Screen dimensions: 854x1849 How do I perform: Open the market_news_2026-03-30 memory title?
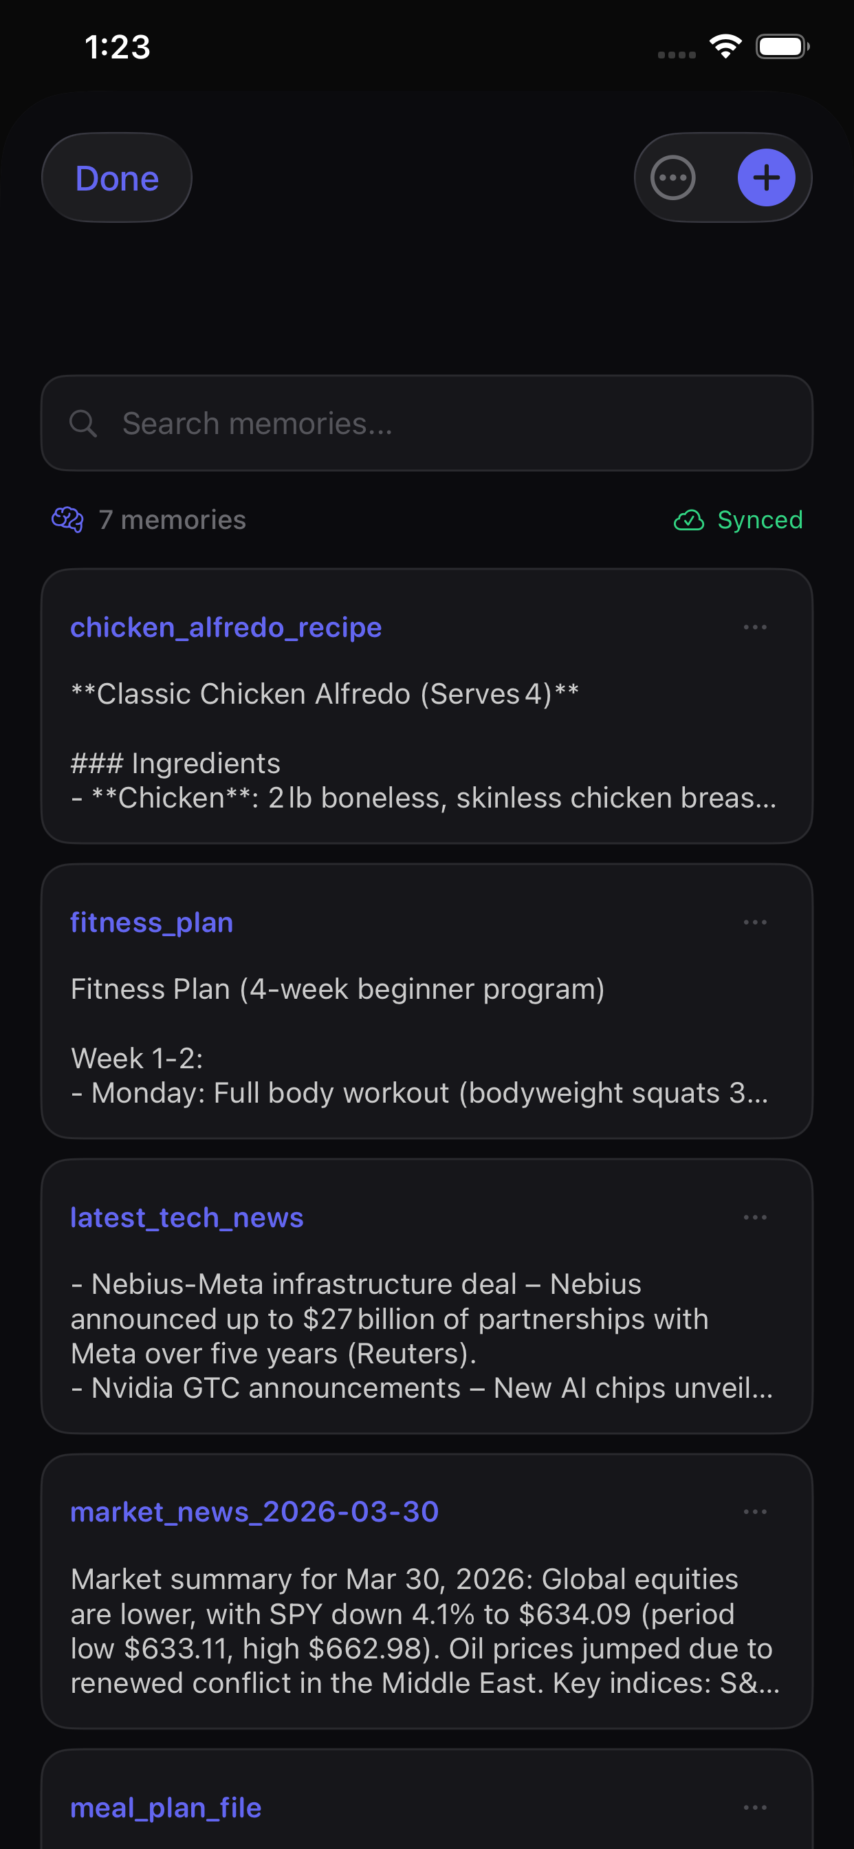click(254, 1512)
